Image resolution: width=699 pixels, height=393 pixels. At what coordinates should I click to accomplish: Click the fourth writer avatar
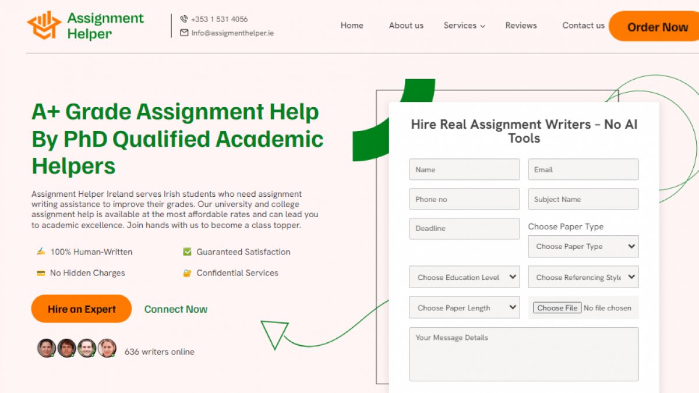pyautogui.click(x=107, y=348)
